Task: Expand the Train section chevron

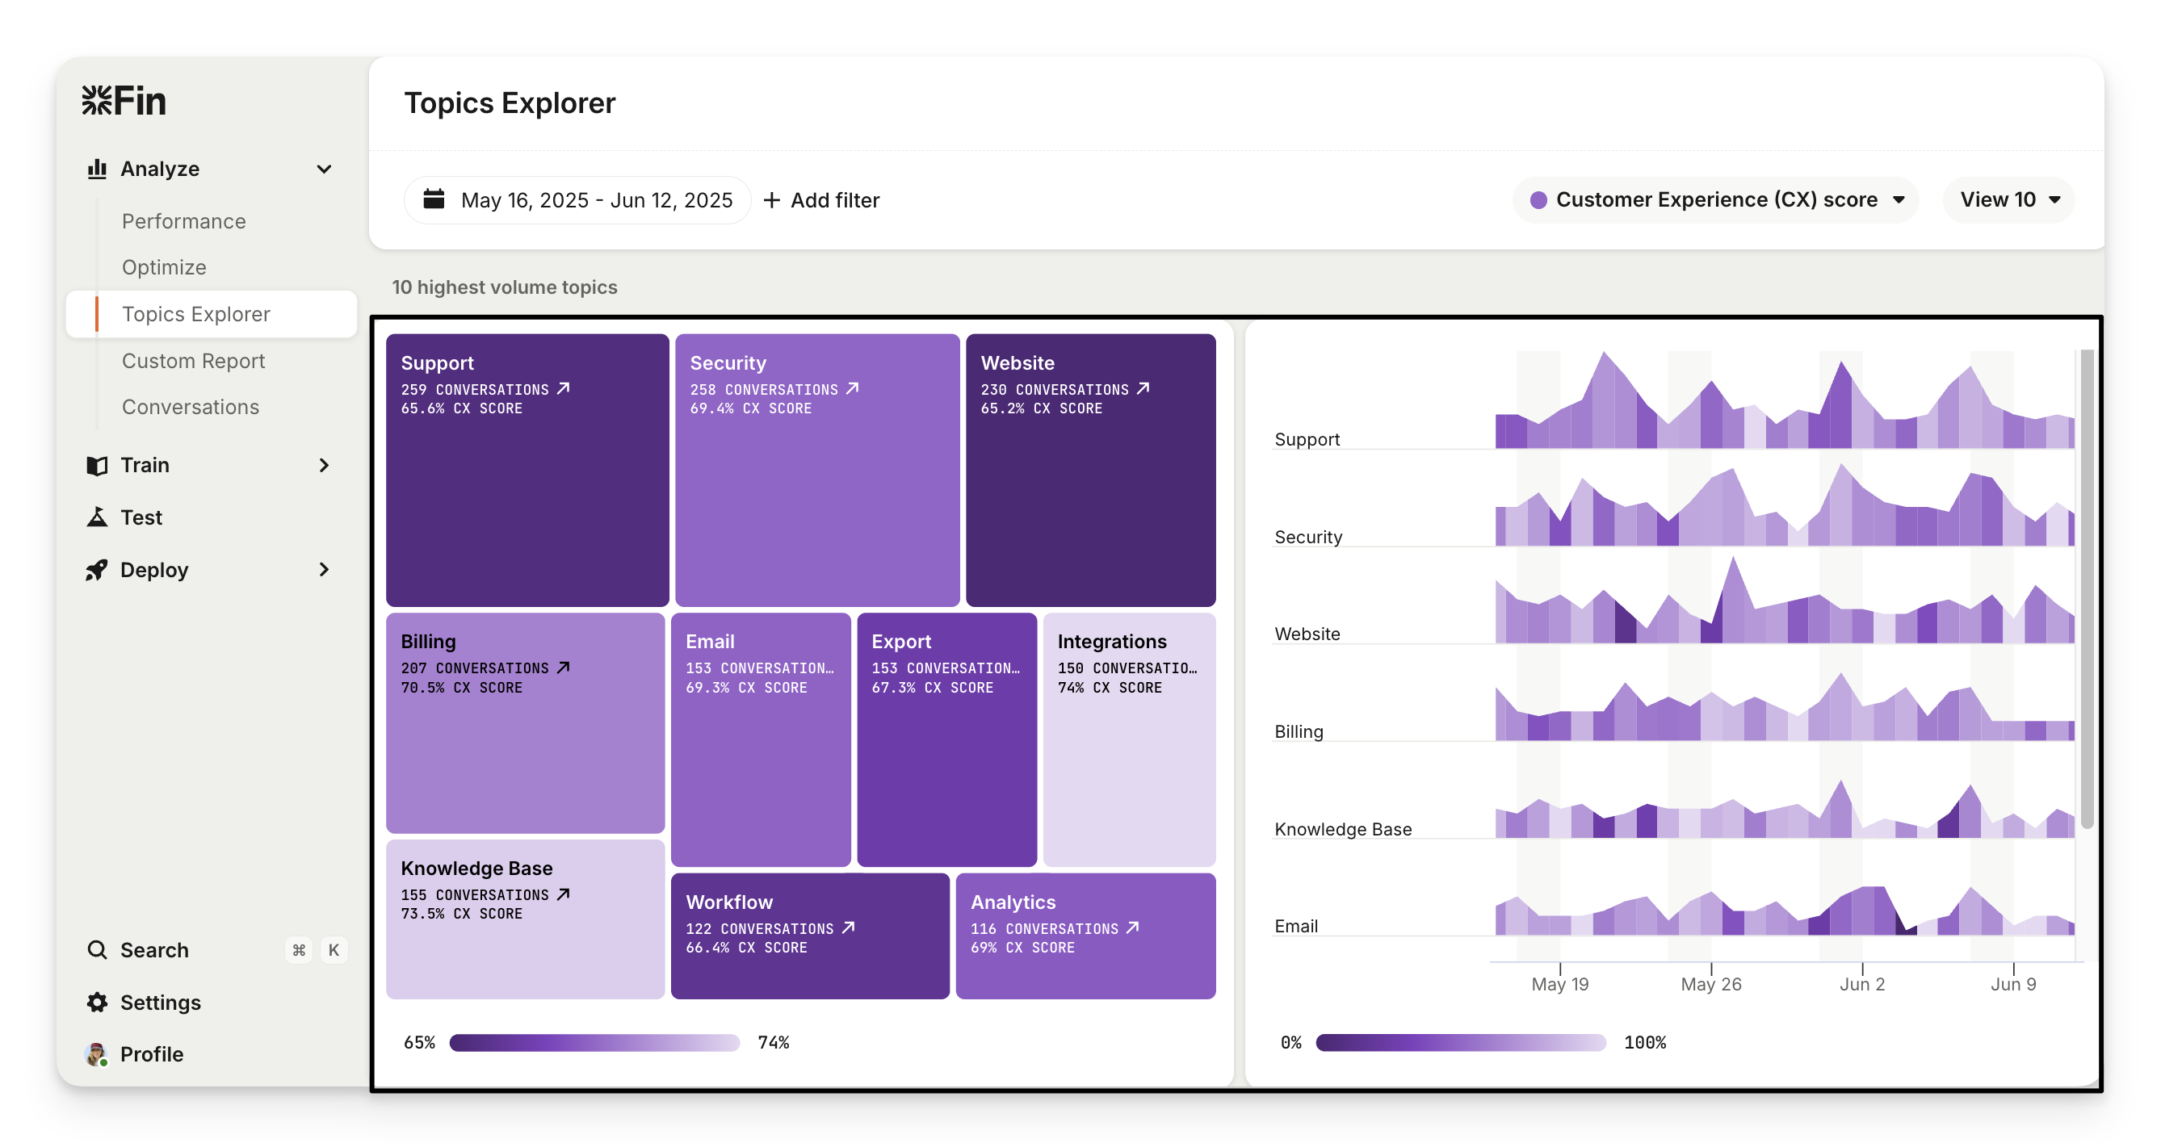Action: tap(324, 466)
